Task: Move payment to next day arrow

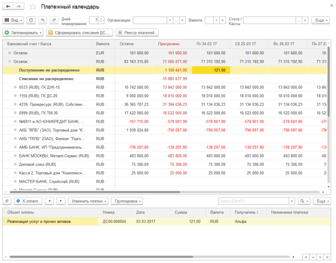Action: coord(61,201)
